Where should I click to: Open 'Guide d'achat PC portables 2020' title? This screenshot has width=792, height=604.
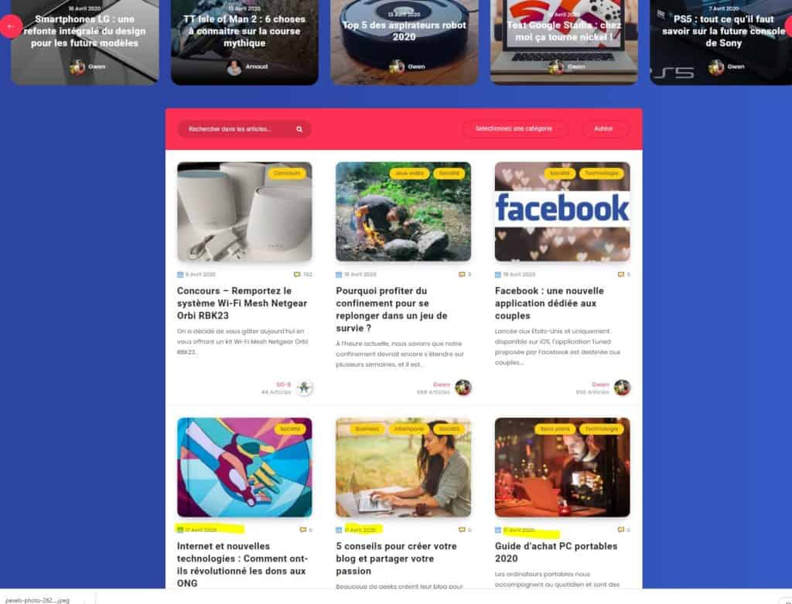point(556,552)
